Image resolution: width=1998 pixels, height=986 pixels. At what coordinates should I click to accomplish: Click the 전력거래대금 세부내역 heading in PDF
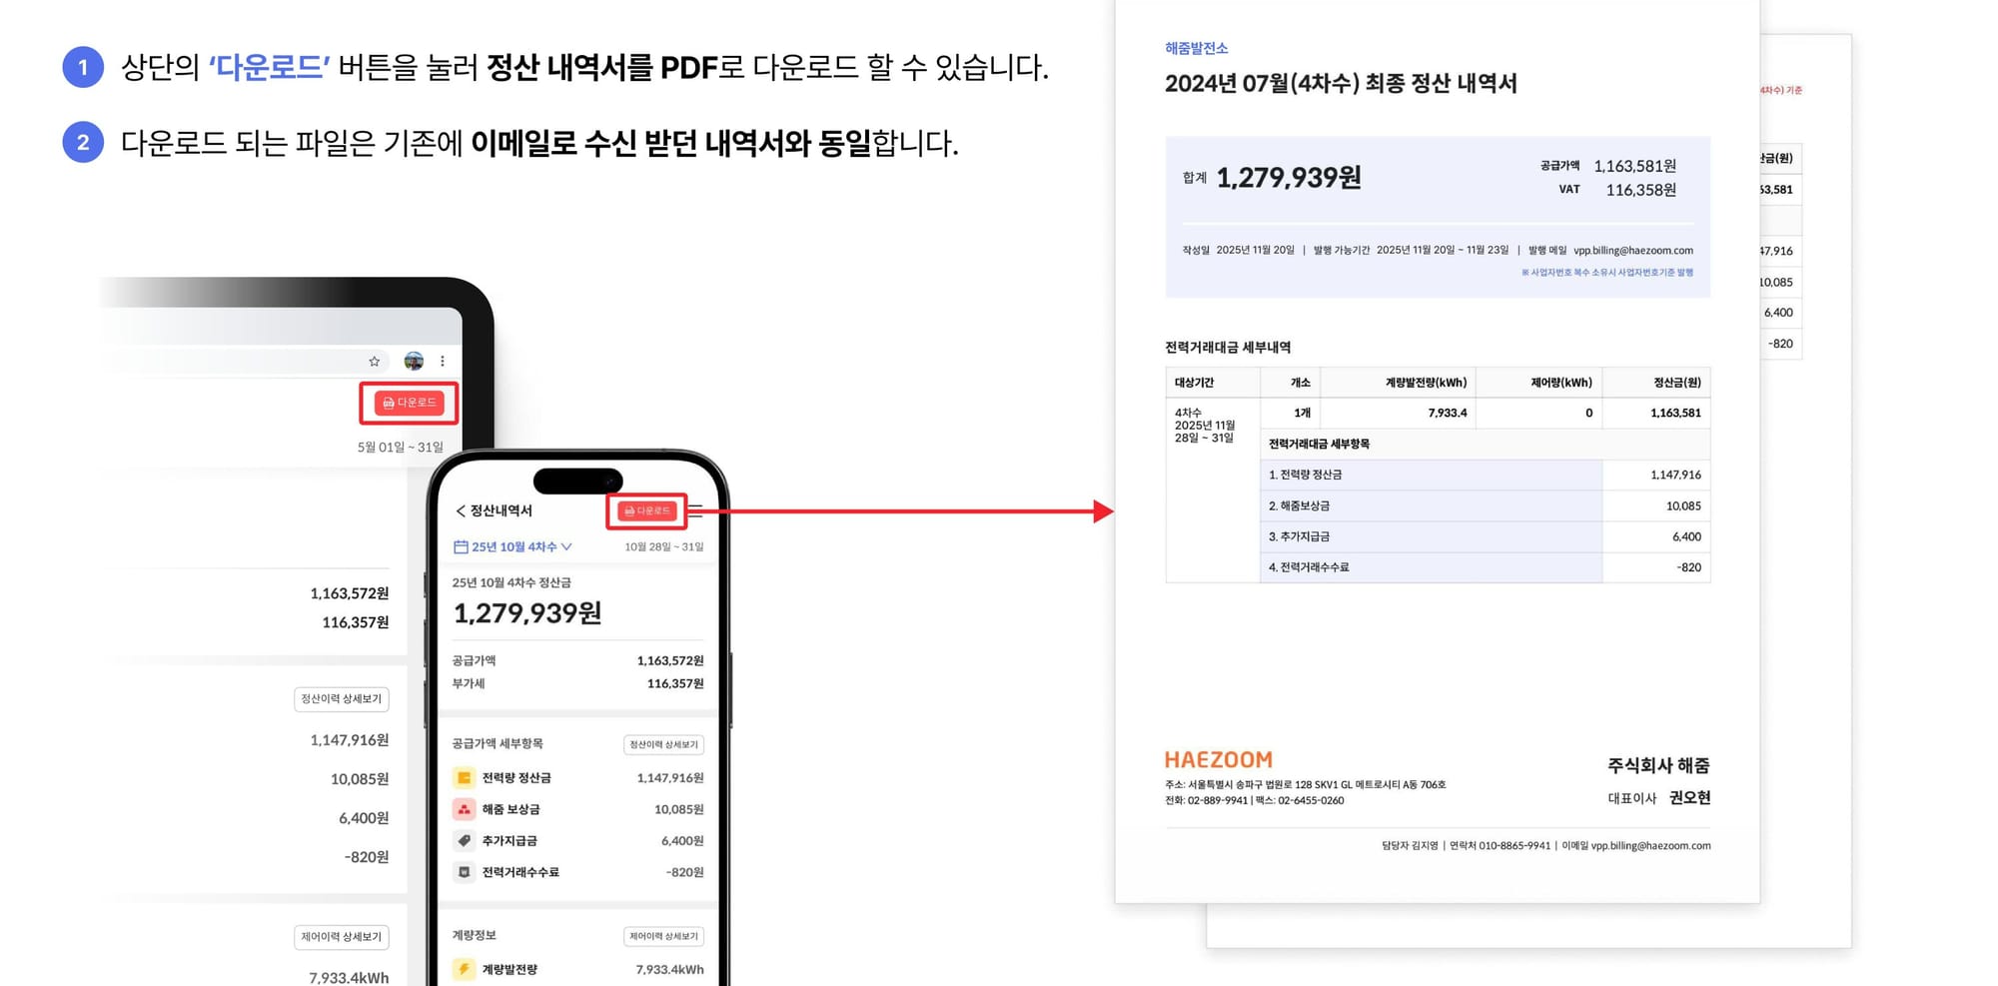coord(1228,348)
